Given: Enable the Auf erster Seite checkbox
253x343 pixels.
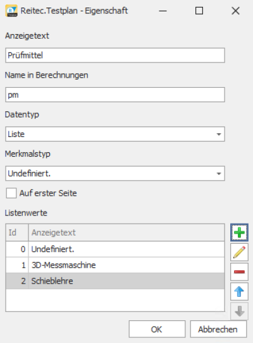Looking at the screenshot, I should (x=11, y=193).
